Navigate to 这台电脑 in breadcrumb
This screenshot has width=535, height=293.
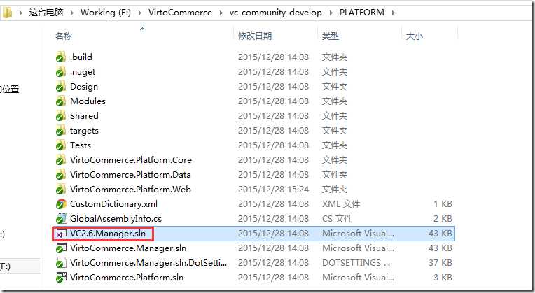point(46,13)
